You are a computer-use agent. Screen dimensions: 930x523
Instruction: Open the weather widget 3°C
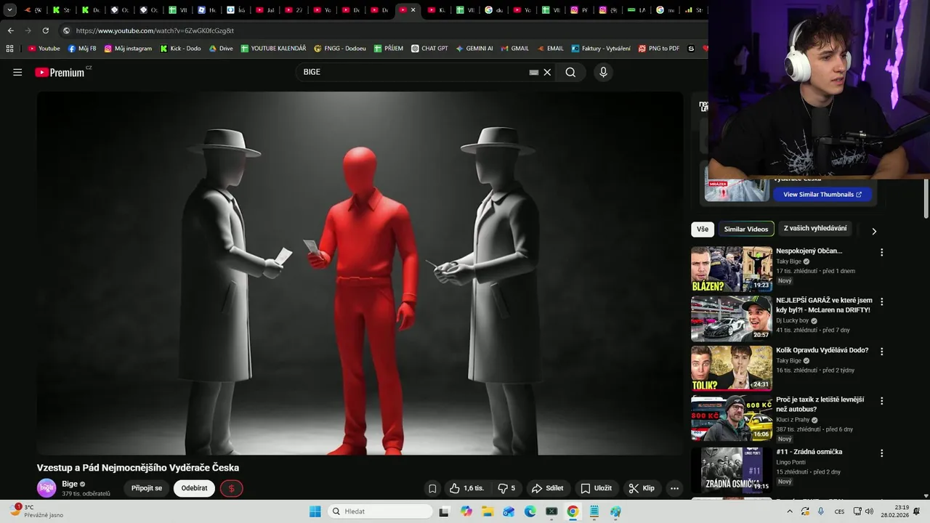[36, 511]
